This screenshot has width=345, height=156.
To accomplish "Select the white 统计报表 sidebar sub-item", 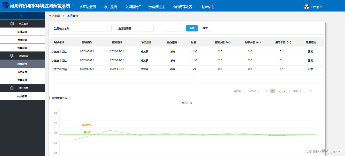I will click(23, 96).
